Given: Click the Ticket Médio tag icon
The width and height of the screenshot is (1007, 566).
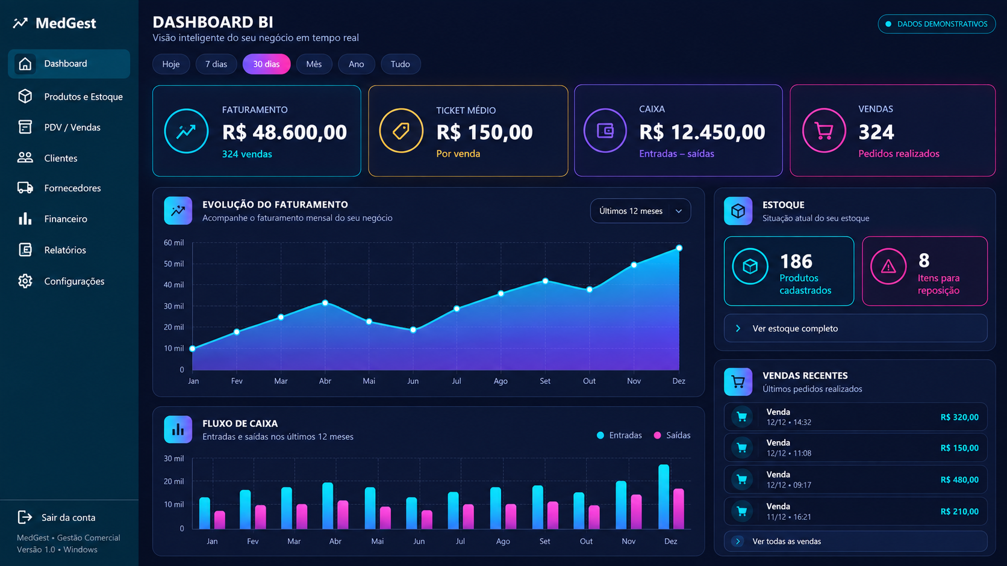Looking at the screenshot, I should 401,131.
